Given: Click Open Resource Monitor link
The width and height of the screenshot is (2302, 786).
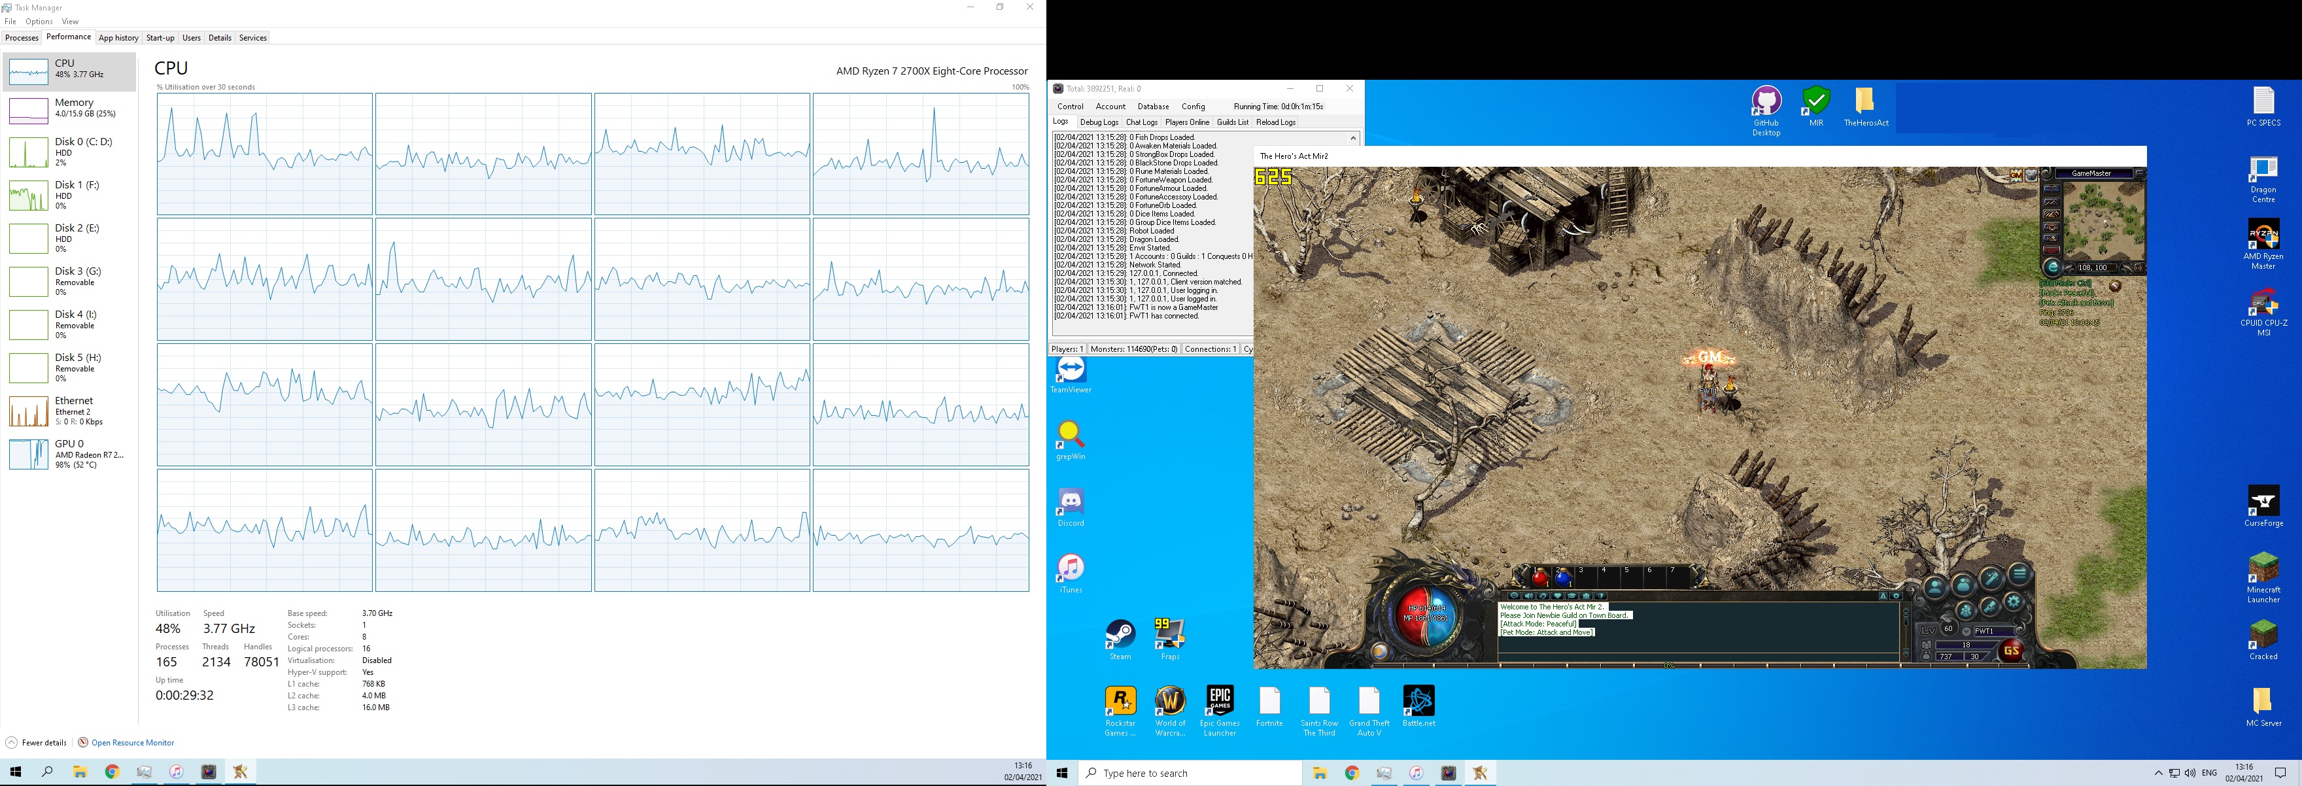Looking at the screenshot, I should tap(132, 742).
